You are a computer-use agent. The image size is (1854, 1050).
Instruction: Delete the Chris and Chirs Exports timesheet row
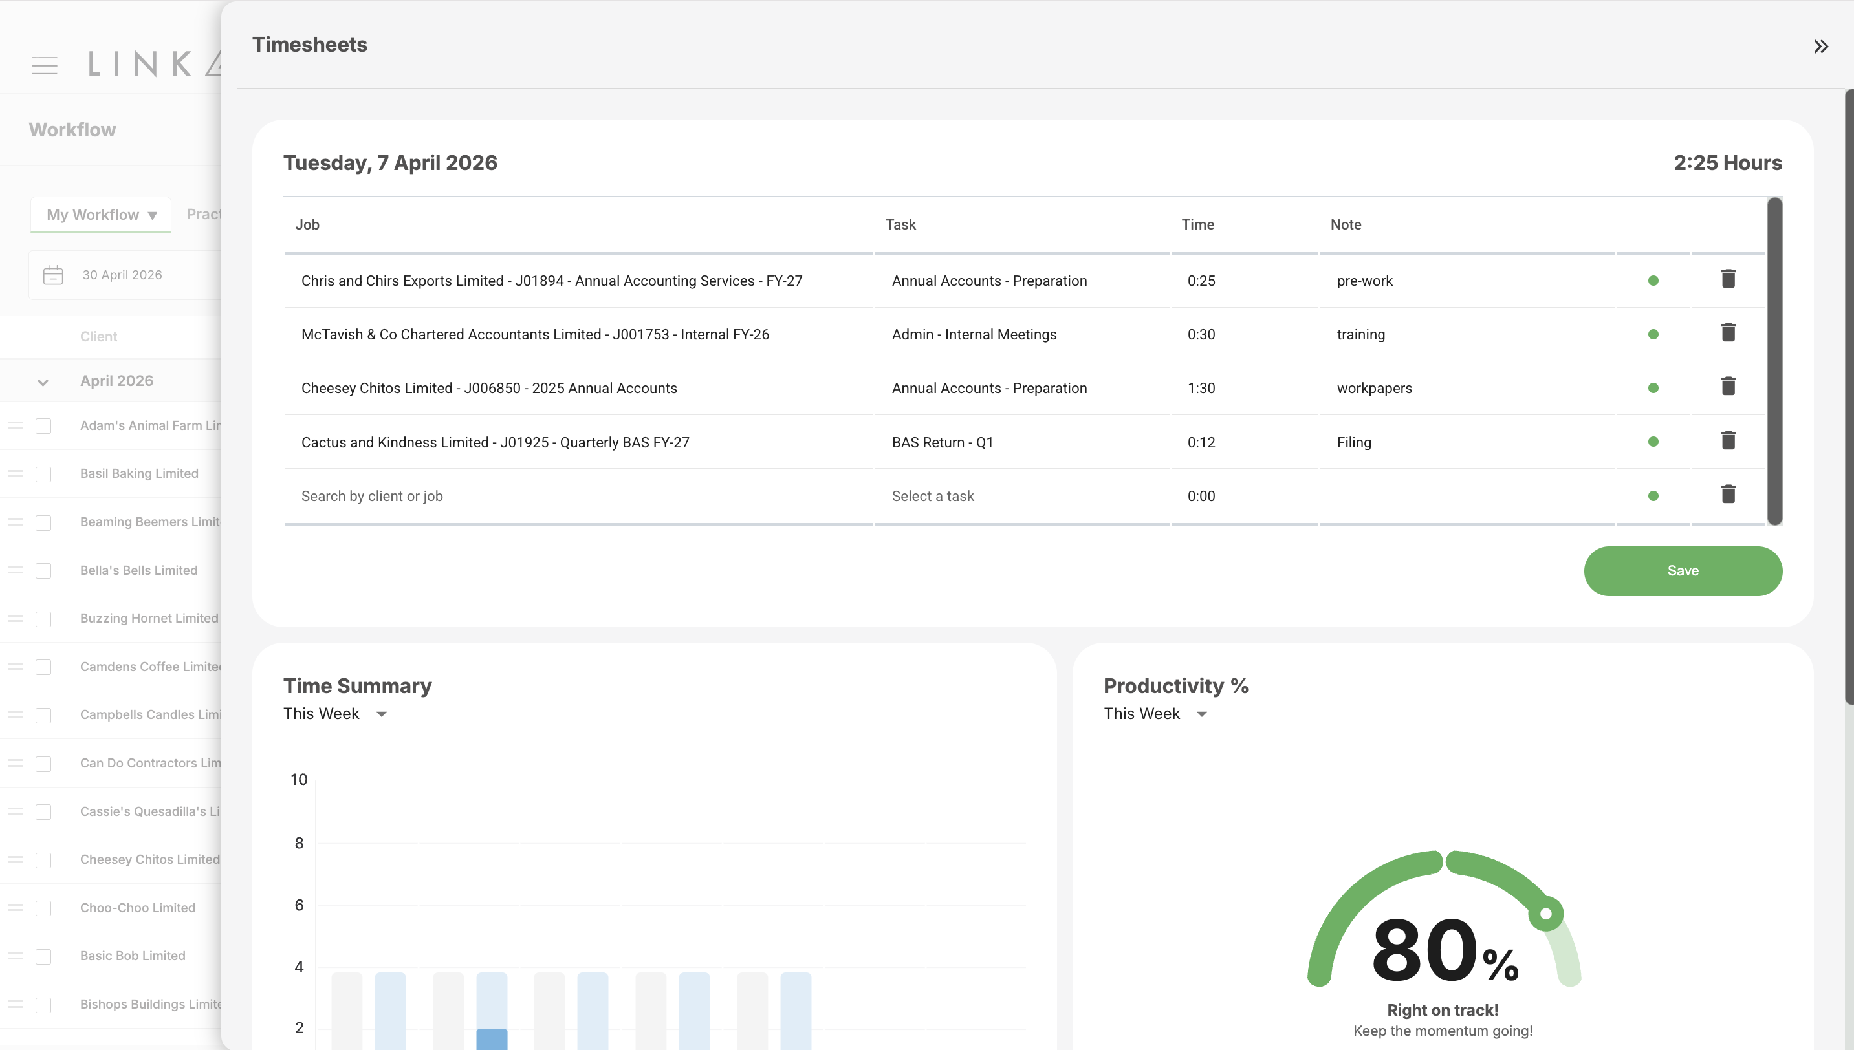1728,279
